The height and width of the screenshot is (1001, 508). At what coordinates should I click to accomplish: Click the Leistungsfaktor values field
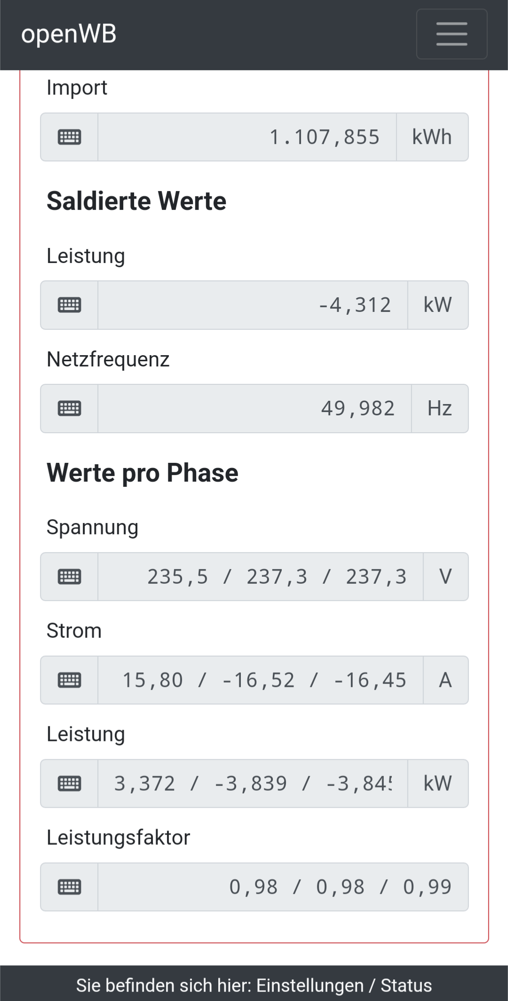pos(283,887)
